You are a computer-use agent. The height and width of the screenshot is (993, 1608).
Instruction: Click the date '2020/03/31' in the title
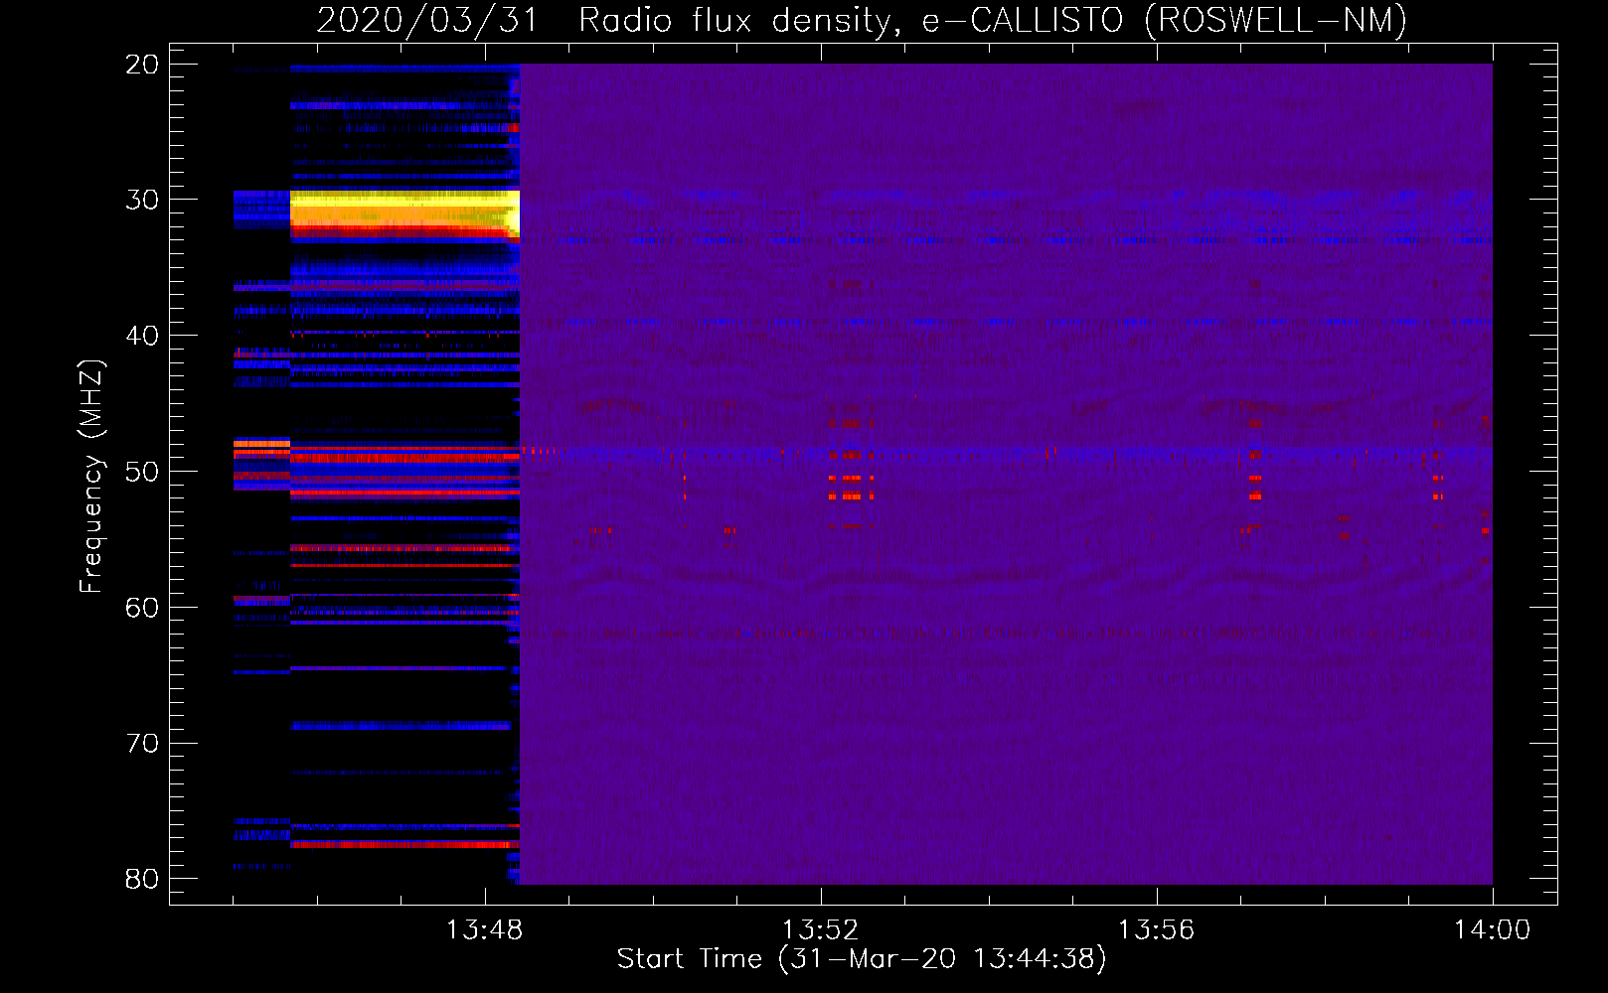(427, 20)
